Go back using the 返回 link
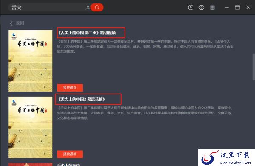This screenshot has width=255, height=166. click(17, 23)
